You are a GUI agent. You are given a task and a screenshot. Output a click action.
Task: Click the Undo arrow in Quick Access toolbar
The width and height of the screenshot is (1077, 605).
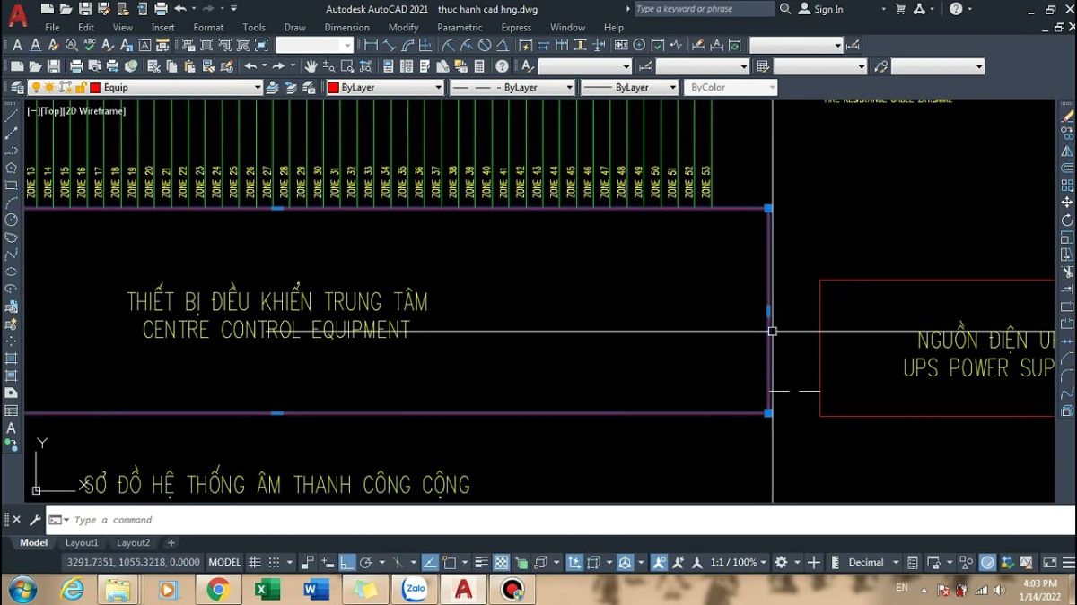[180, 9]
